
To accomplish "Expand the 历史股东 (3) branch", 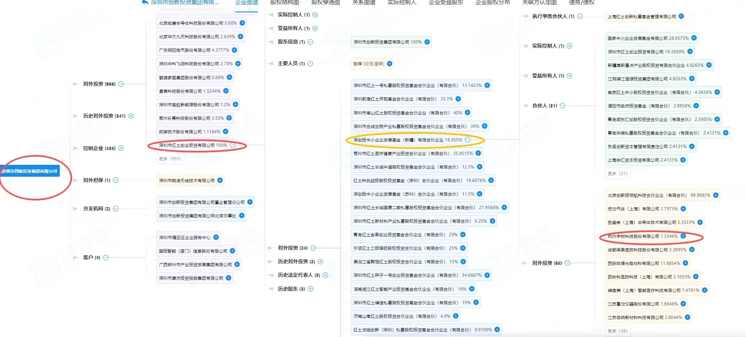I will click(x=311, y=289).
